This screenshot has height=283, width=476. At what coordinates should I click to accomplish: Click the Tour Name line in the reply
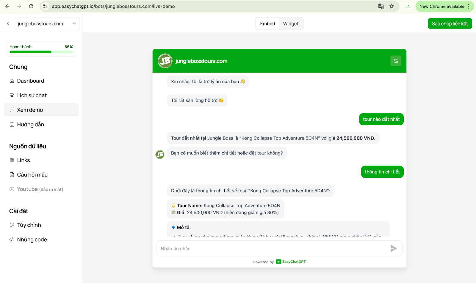[226, 206]
